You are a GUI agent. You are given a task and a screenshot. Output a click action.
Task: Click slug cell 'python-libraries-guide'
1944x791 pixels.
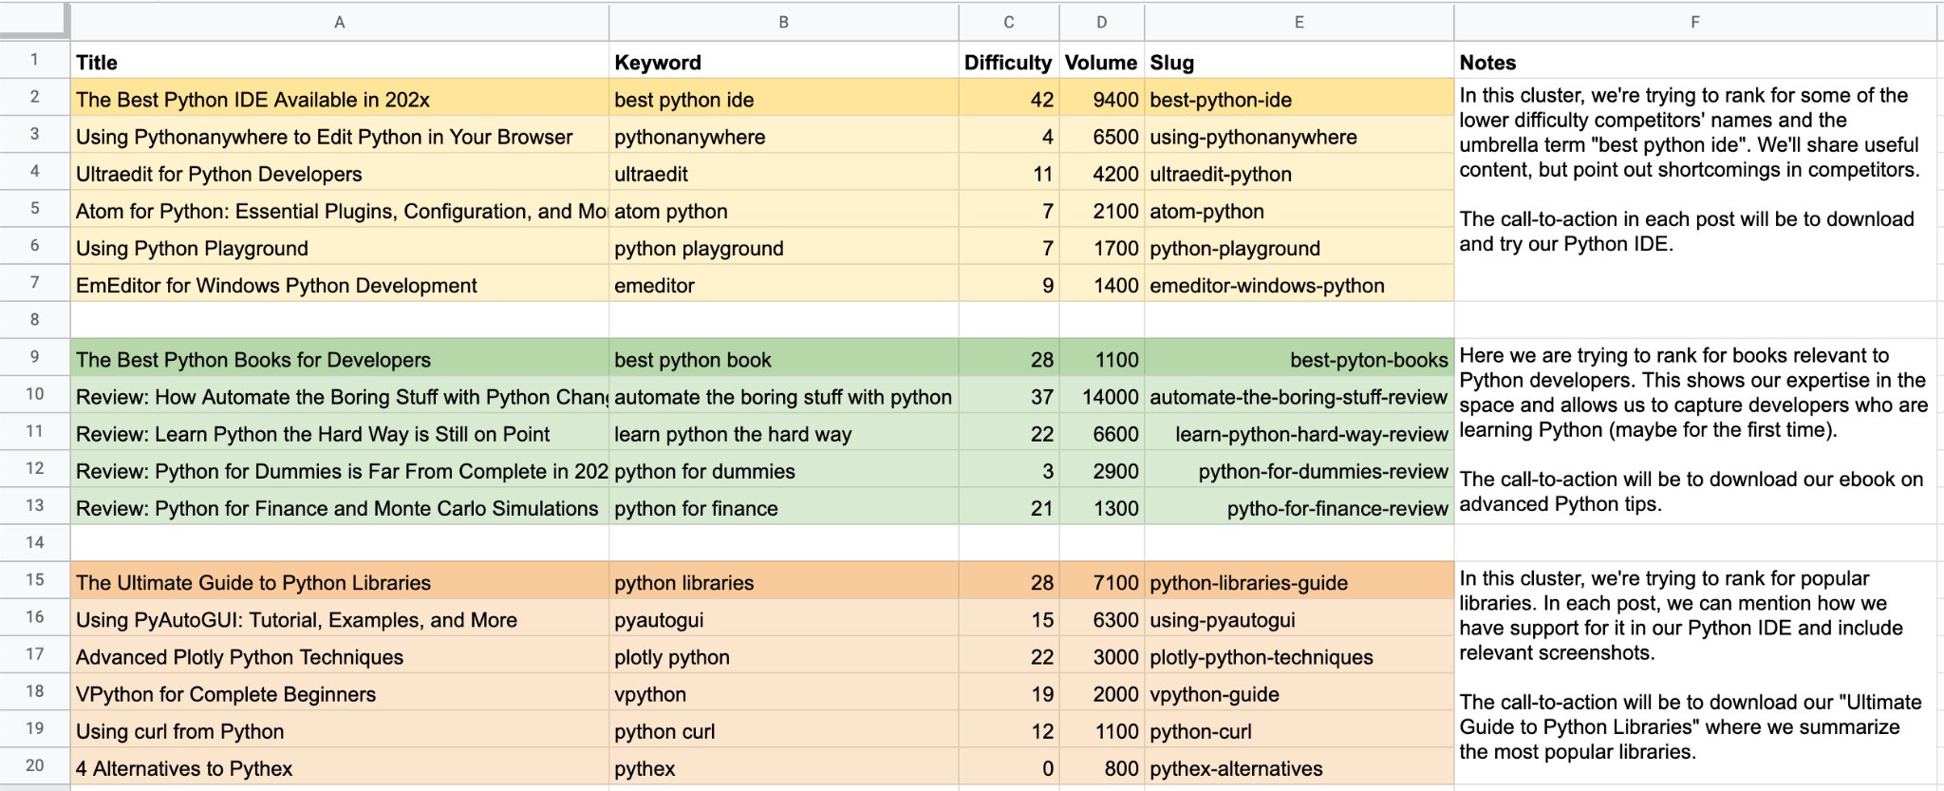(x=1299, y=580)
